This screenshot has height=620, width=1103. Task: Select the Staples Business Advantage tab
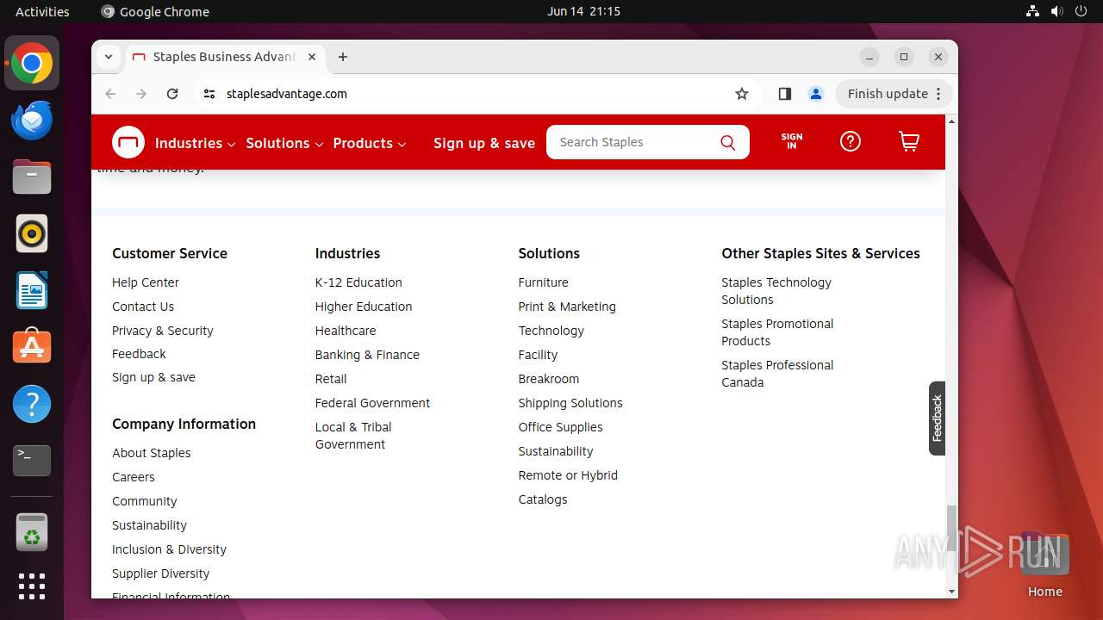(x=224, y=57)
